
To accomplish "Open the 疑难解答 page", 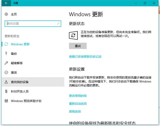I will point(33,63).
